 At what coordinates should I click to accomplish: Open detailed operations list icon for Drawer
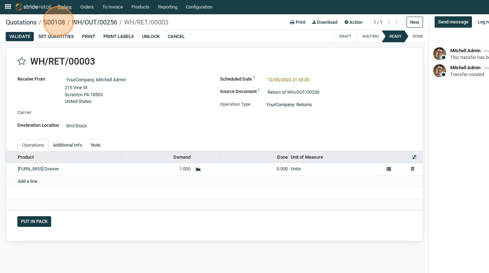coord(389,169)
